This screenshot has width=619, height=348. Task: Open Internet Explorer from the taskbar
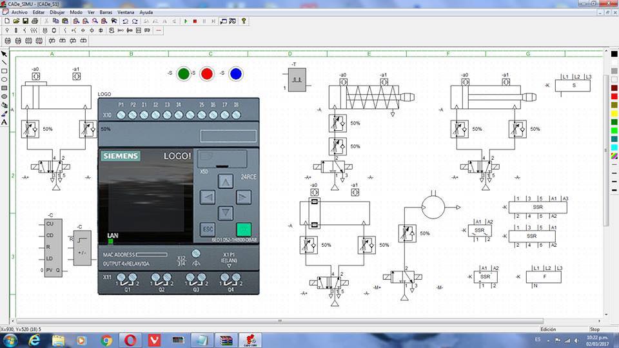(35, 340)
